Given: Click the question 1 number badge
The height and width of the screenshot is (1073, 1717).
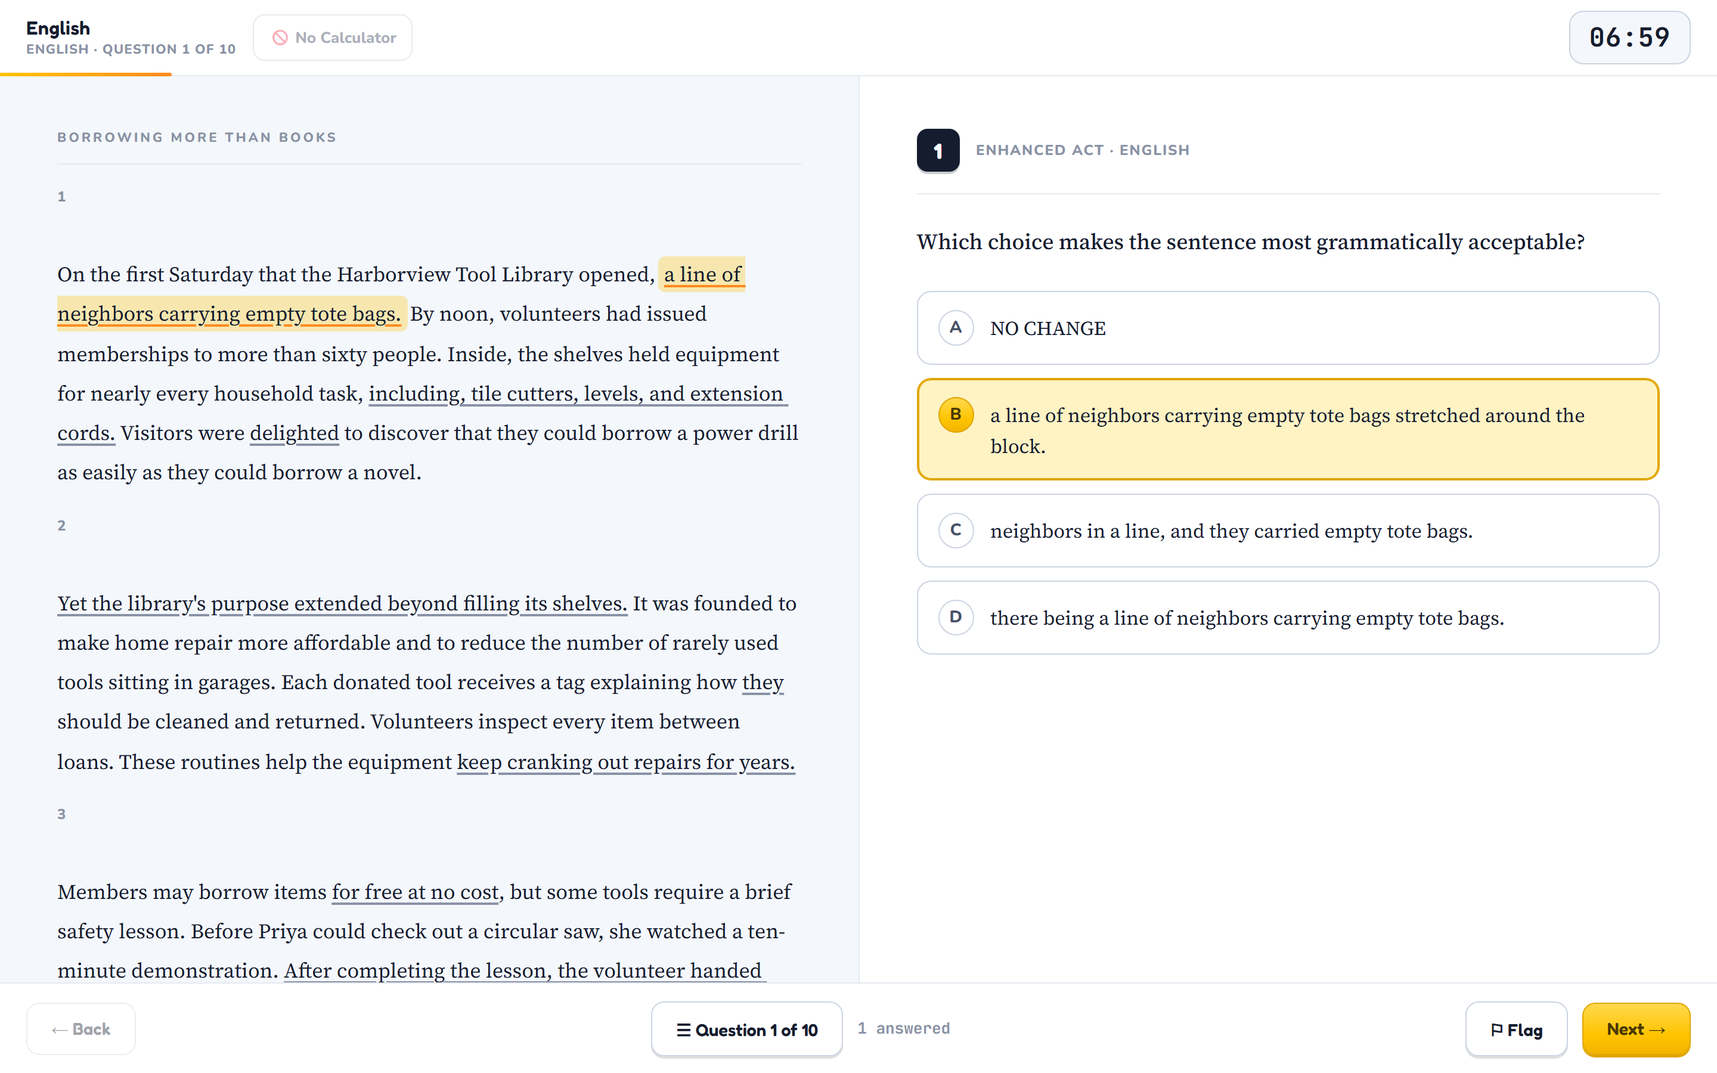Looking at the screenshot, I should tap(938, 150).
